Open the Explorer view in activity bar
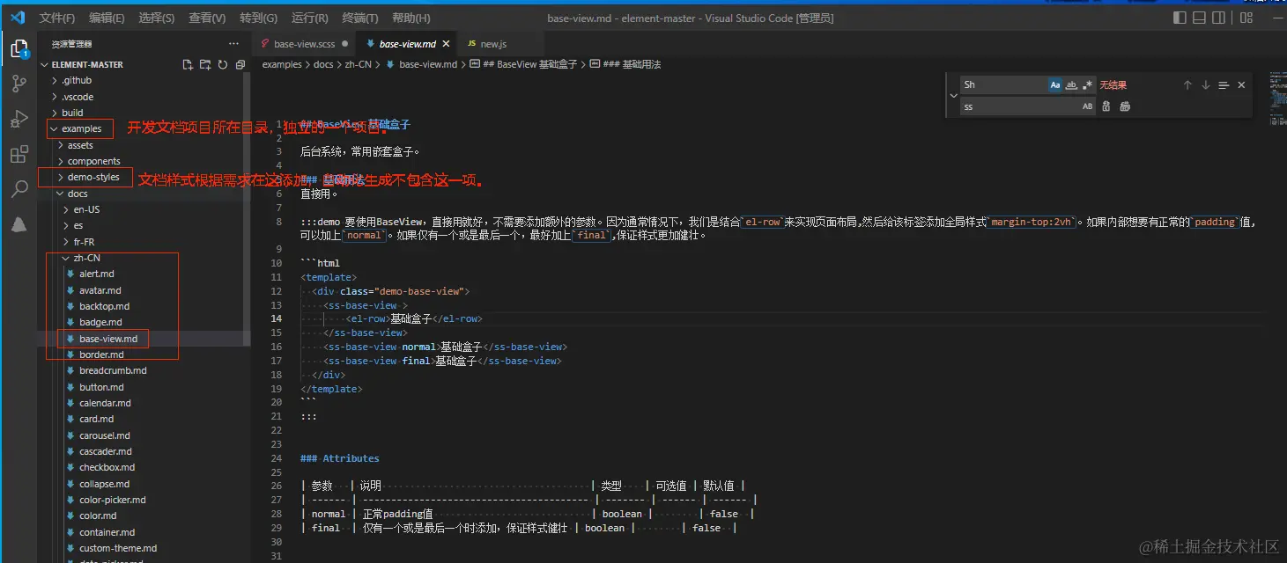The image size is (1287, 563). coord(18,48)
